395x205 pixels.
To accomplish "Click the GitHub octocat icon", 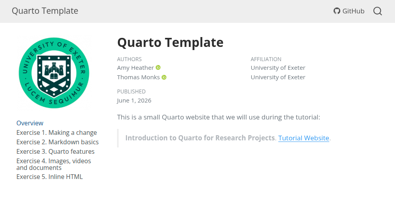I will [x=337, y=11].
